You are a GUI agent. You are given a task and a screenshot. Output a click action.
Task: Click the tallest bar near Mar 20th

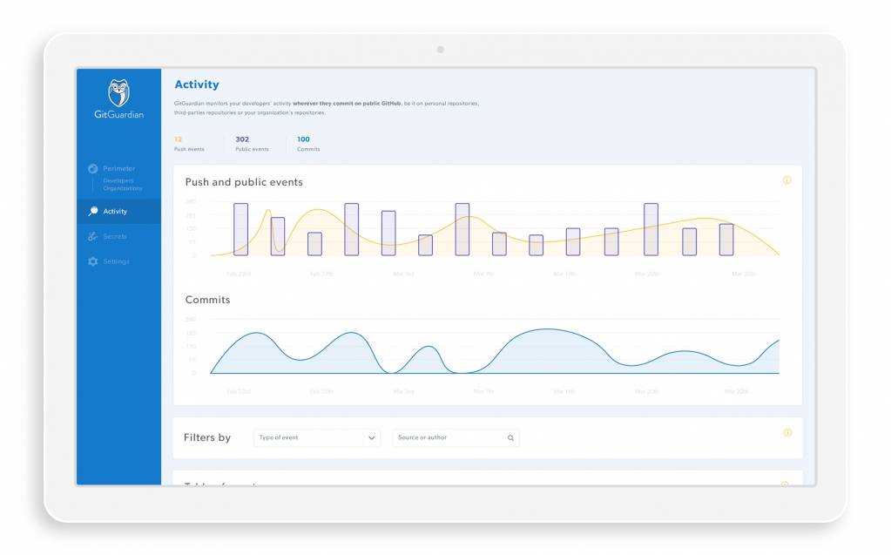tap(651, 229)
